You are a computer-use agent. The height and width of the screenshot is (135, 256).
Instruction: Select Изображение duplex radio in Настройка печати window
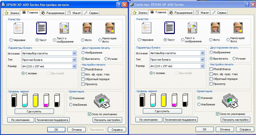pos(83,53)
